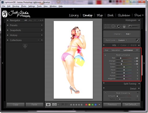148x113 pixels.
Task: Click the José Ojeda identity plate logo
Action: pos(16,14)
